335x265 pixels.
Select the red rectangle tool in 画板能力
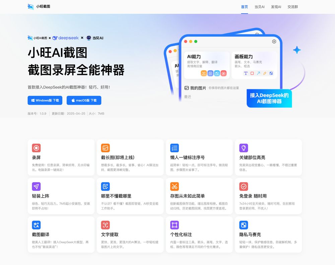pos(252,73)
